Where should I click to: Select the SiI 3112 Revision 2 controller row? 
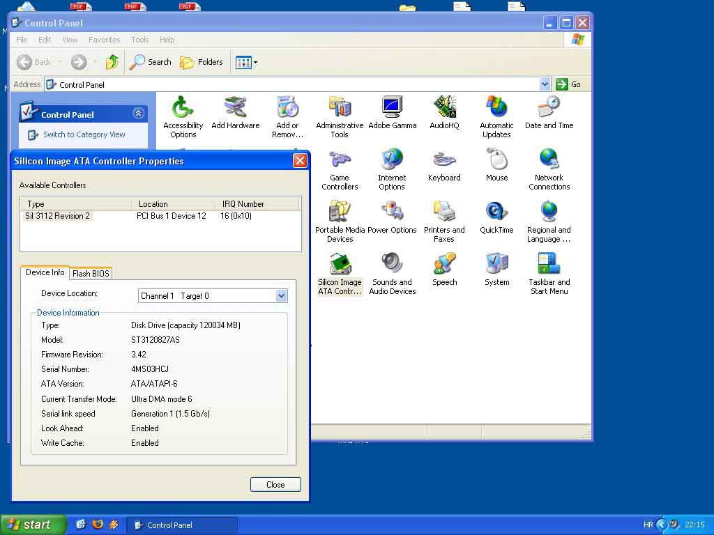pyautogui.click(x=58, y=216)
